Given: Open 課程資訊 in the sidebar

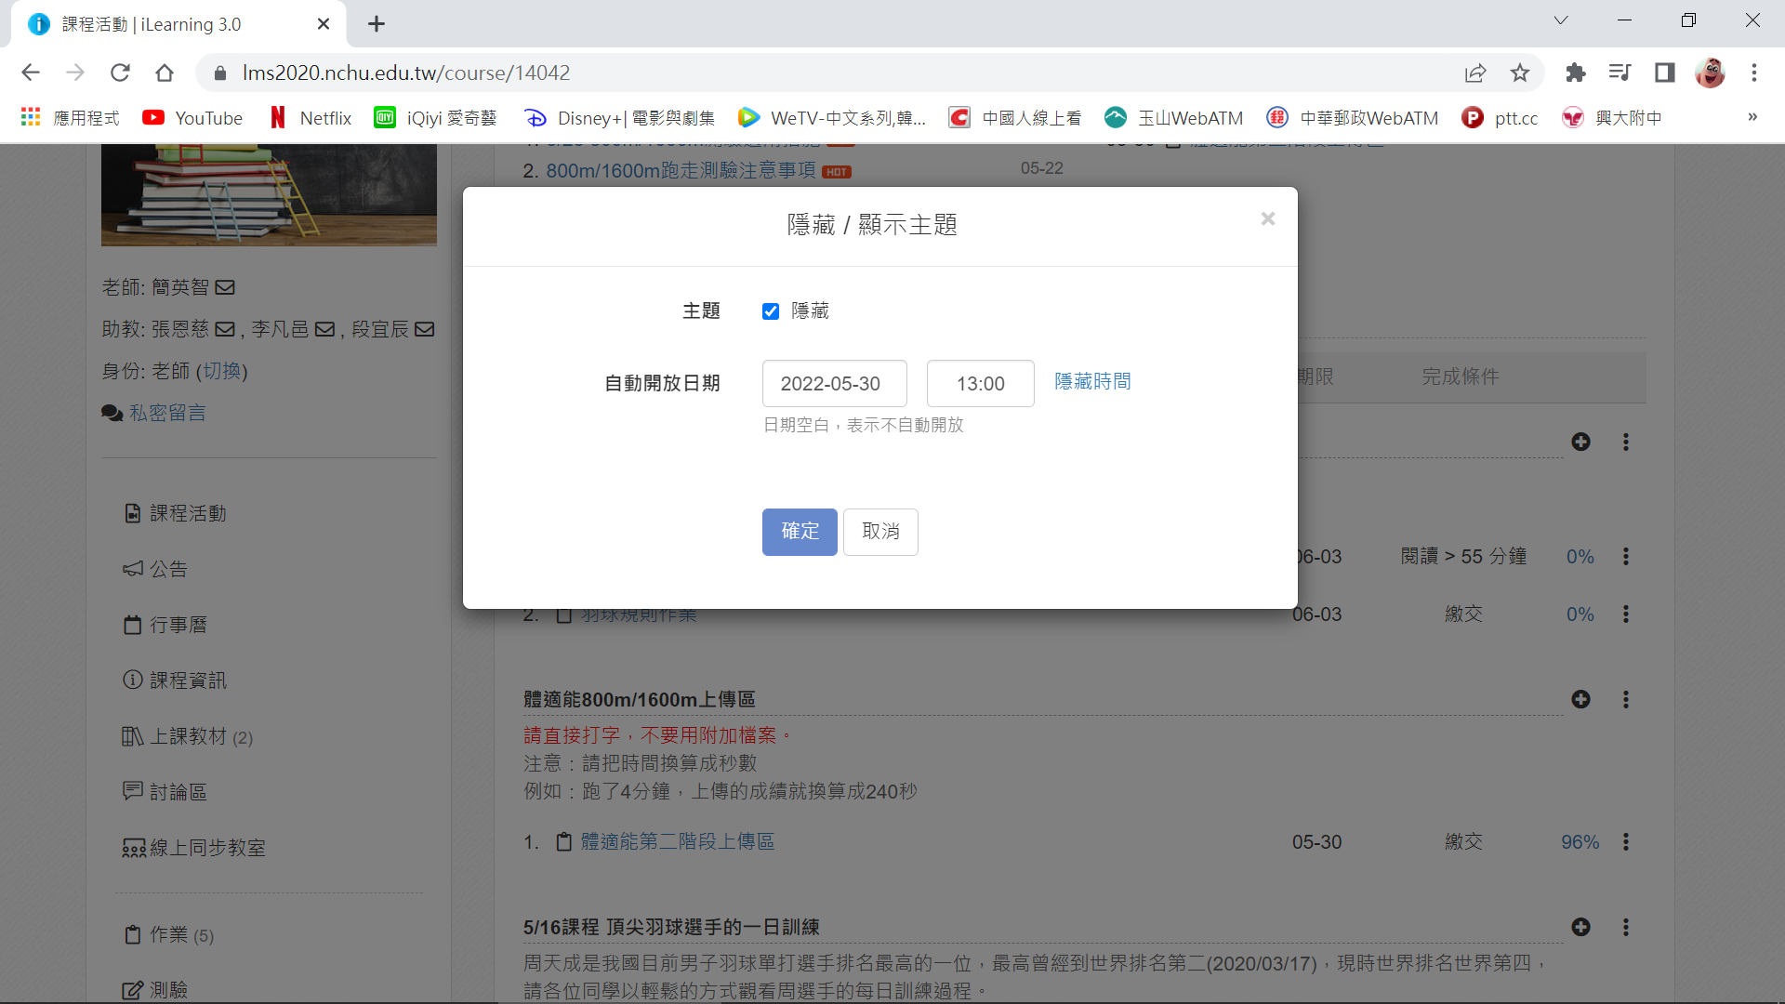Looking at the screenshot, I should click(x=176, y=680).
